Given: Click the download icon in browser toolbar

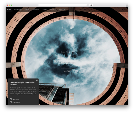Looking at the screenshot, I should 91,5.
